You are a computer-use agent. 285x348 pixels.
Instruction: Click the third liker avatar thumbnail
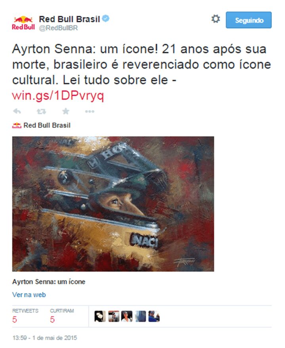tap(127, 316)
